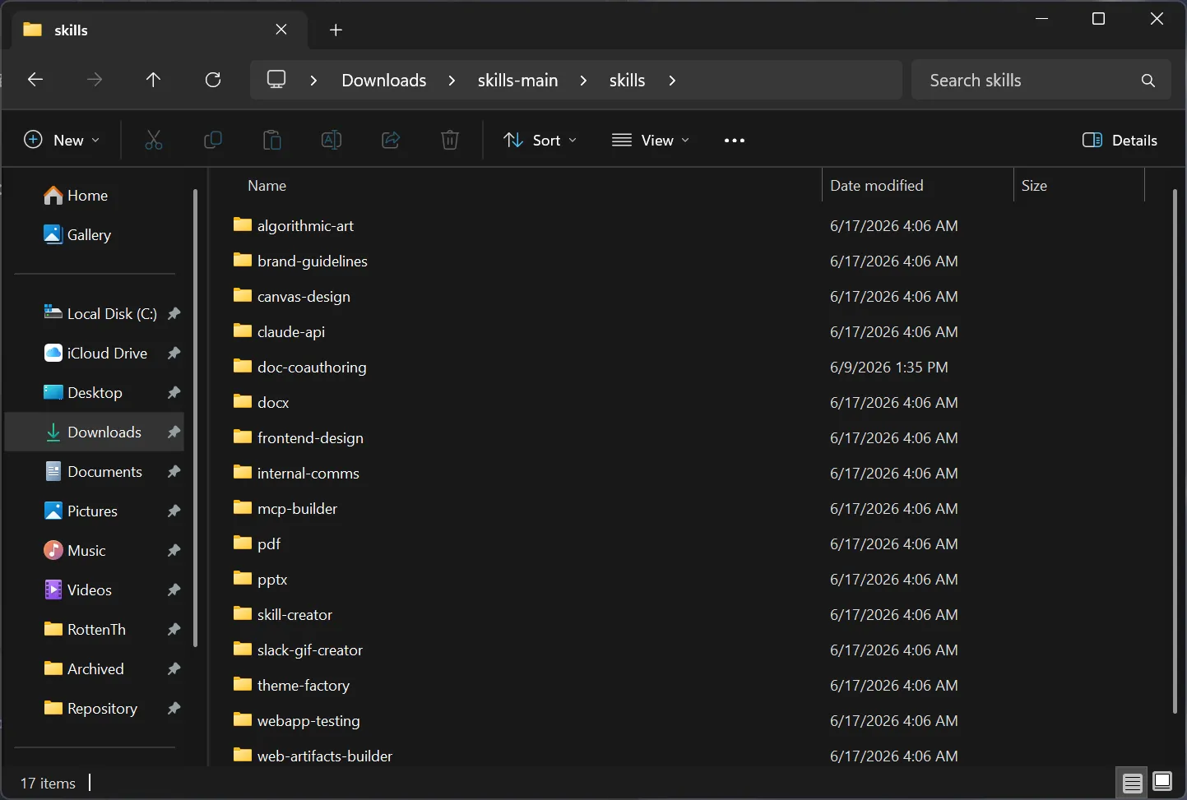Click the Cut scissors icon
Image resolution: width=1187 pixels, height=800 pixels.
click(x=154, y=140)
